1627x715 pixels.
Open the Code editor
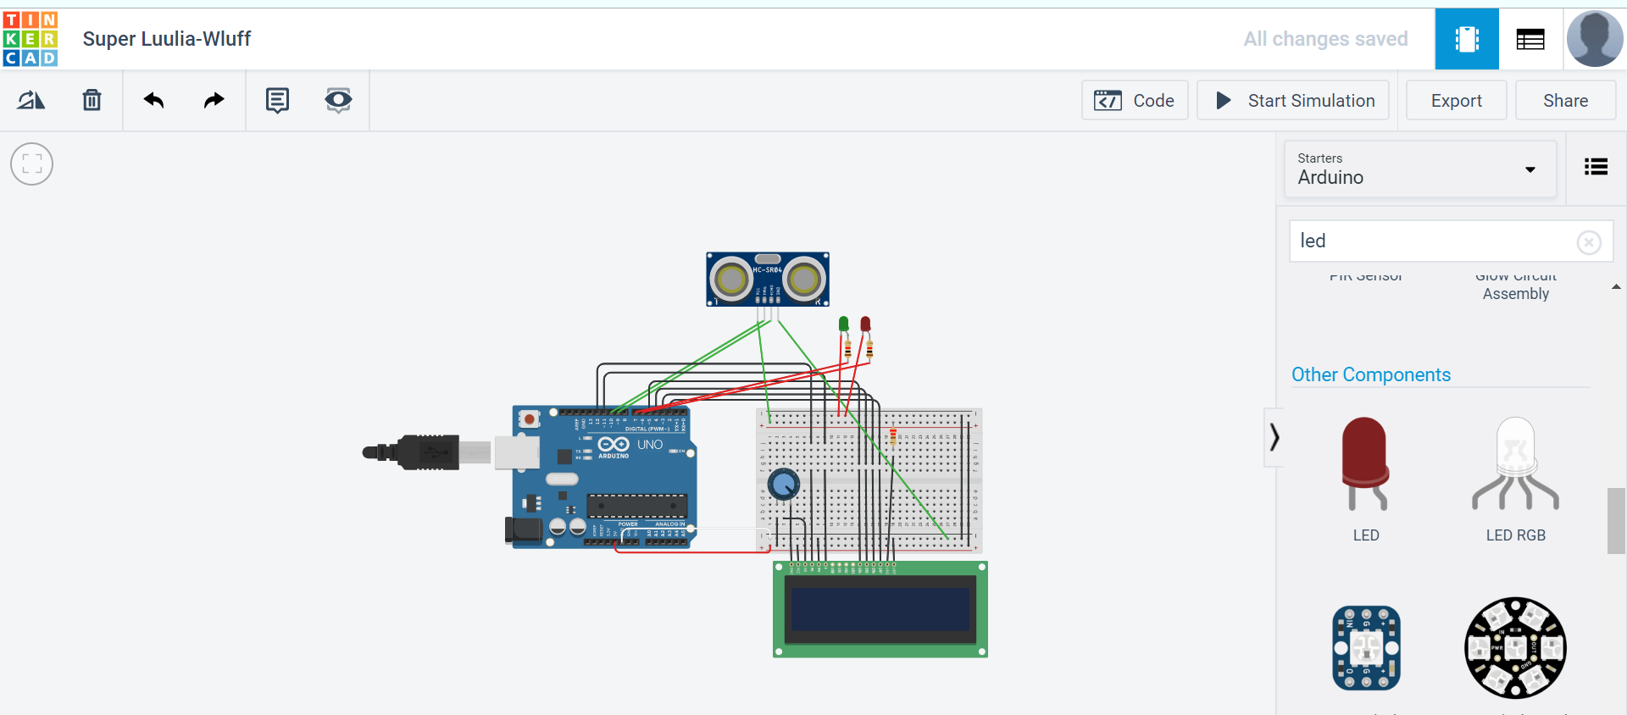pyautogui.click(x=1135, y=101)
